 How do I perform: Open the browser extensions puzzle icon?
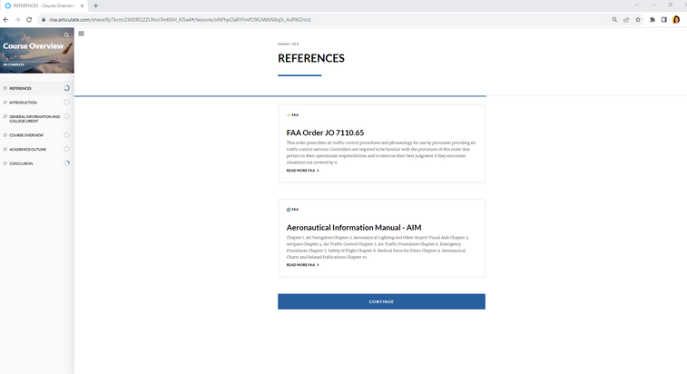click(652, 19)
